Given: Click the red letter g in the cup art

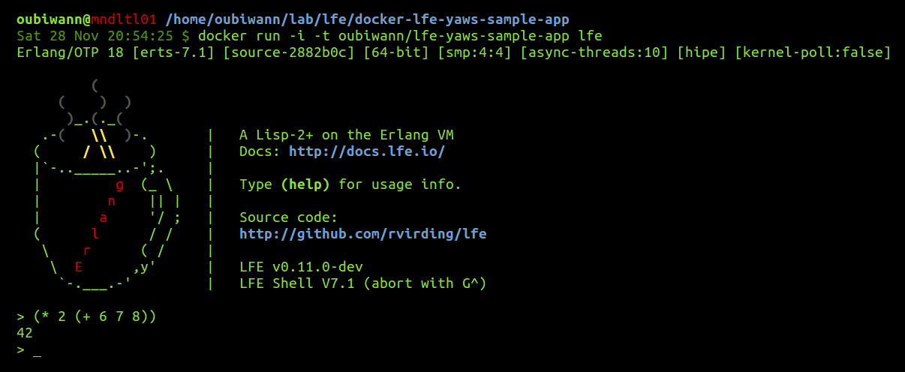Looking at the screenshot, I should [x=119, y=184].
